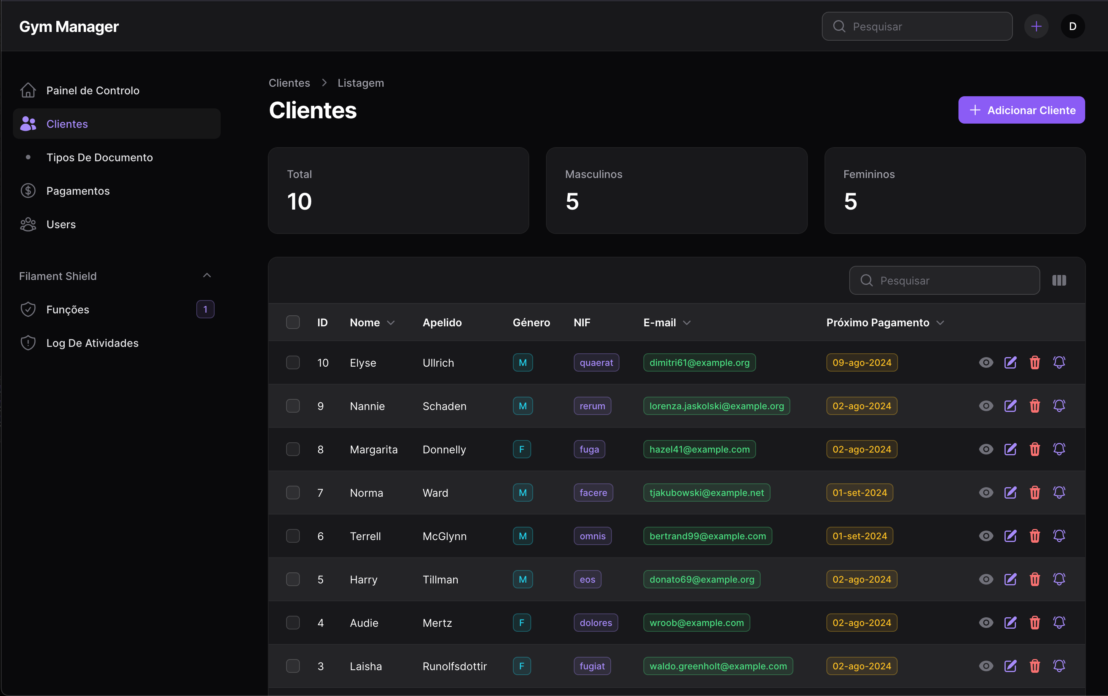The height and width of the screenshot is (696, 1108).
Task: Edit client Laisha Runolfsdottir record
Action: (x=1010, y=666)
